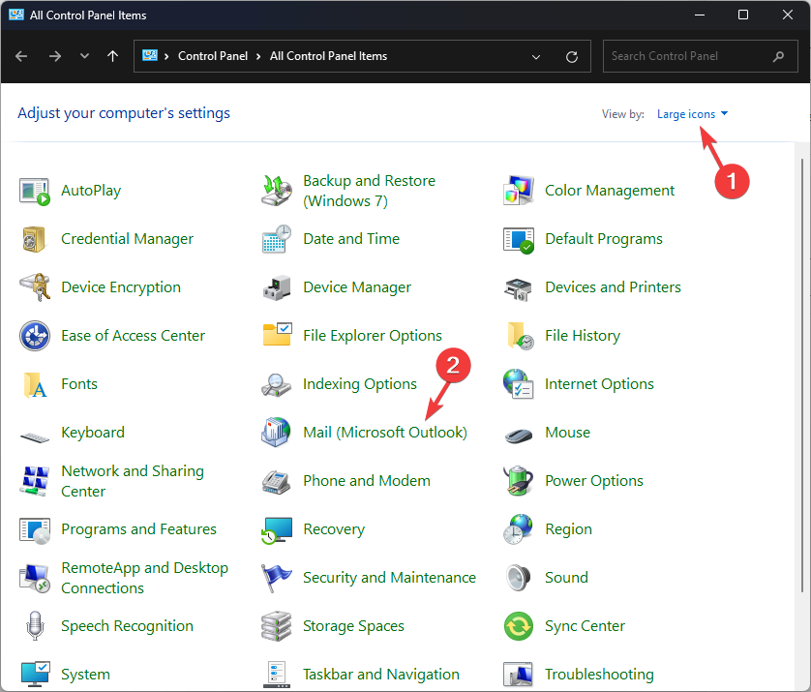
Task: Open the Credential Manager icon
Action: 35,239
